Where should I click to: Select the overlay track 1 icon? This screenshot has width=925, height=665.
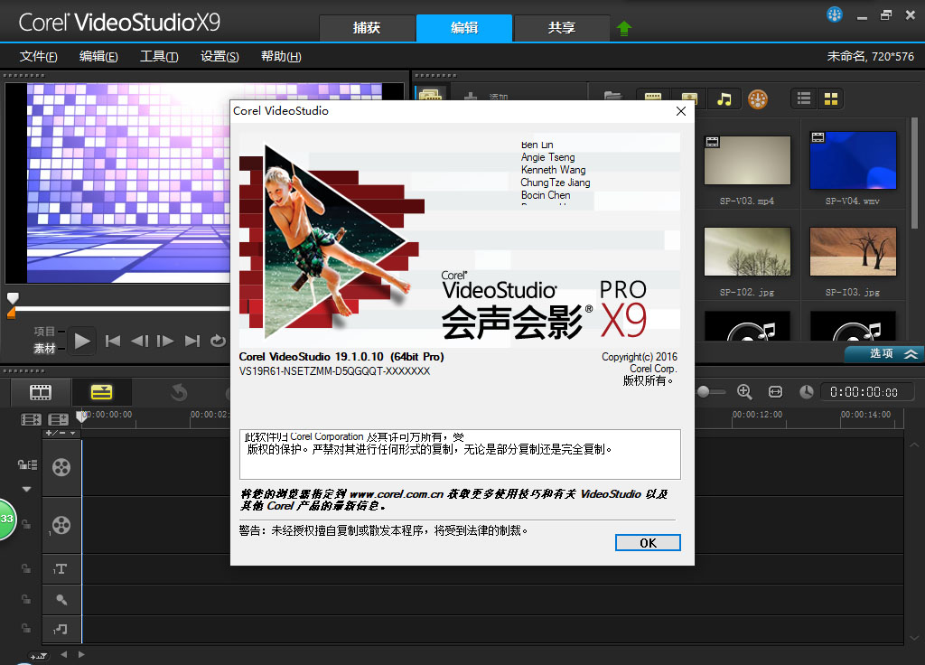[61, 525]
